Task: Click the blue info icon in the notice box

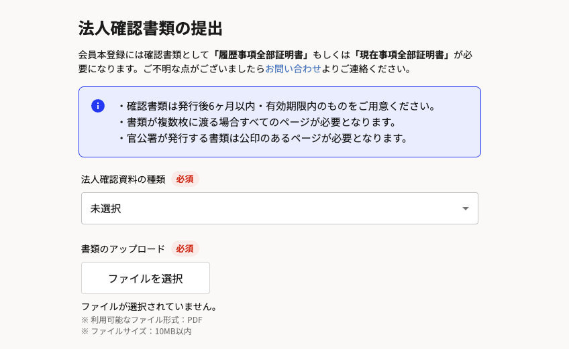Action: point(98,106)
